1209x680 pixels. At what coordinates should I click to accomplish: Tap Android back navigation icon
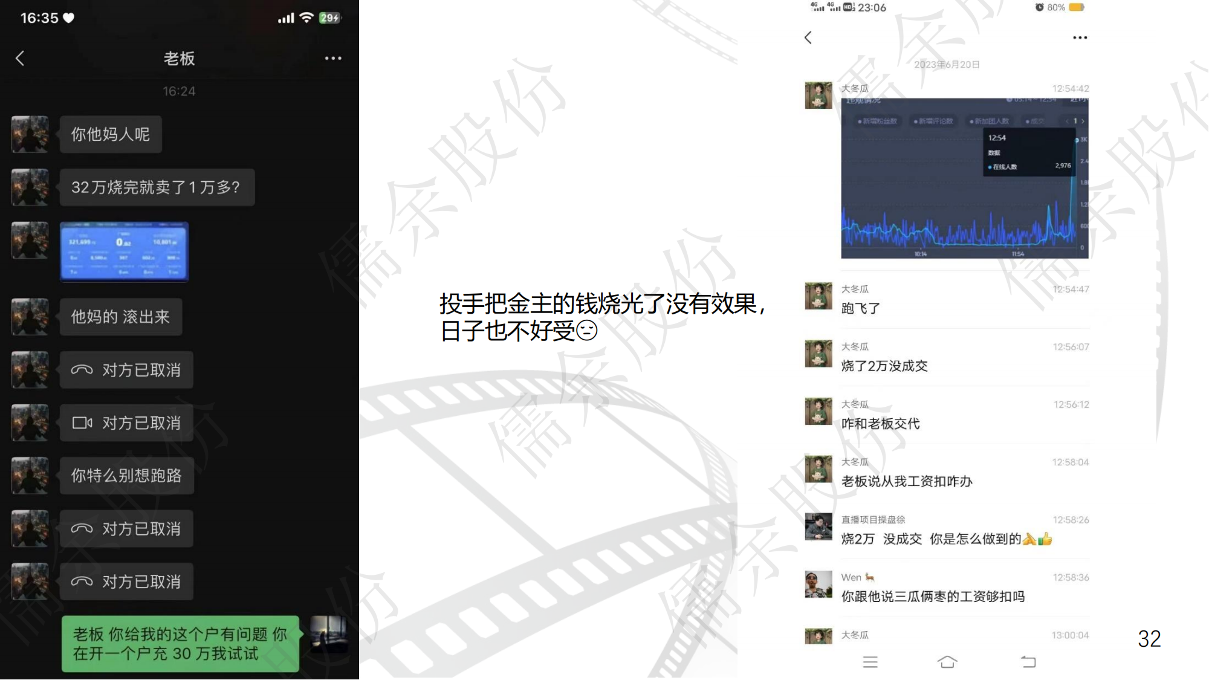point(1028,662)
